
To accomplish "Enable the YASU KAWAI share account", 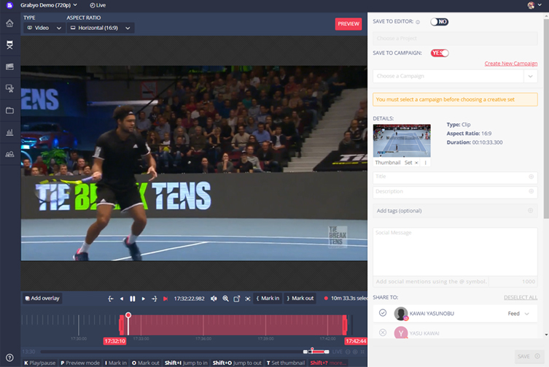I will coord(383,332).
